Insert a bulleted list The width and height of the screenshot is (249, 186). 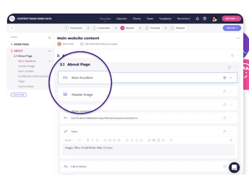click(105, 140)
